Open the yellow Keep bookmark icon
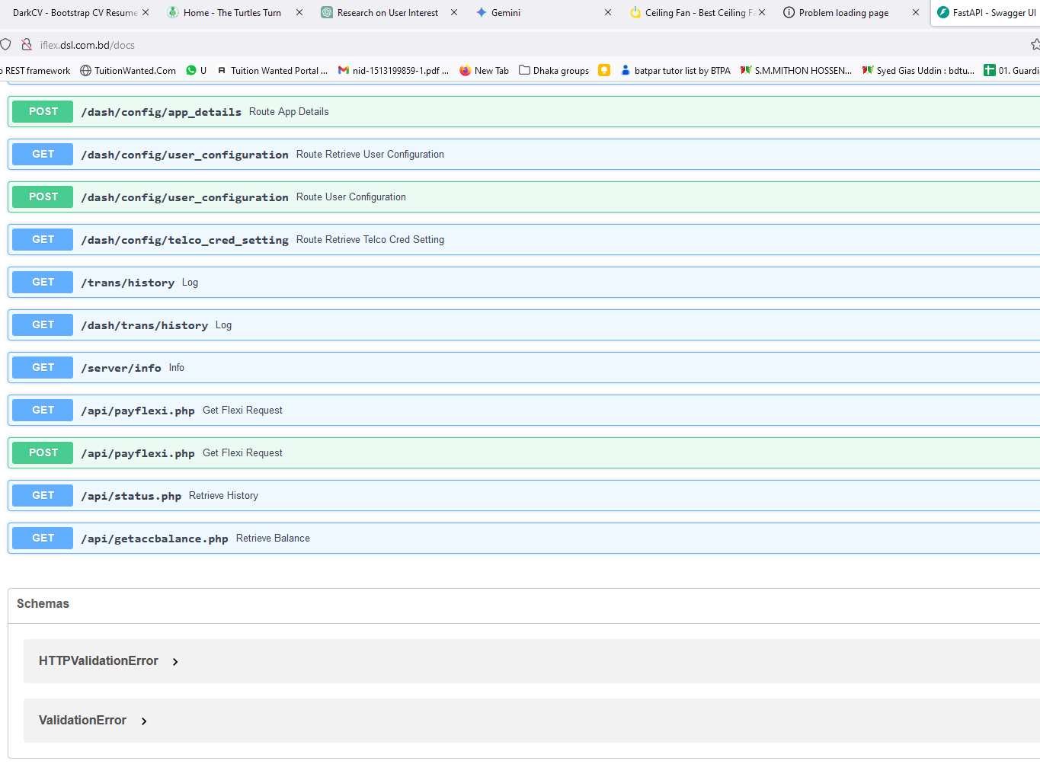The width and height of the screenshot is (1040, 780). [x=604, y=71]
